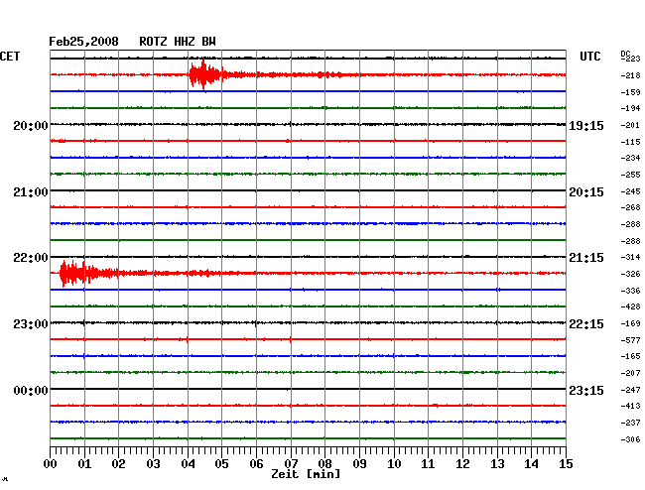Select the CET column header
Viewport: 645px width, 490px height.
[10, 57]
